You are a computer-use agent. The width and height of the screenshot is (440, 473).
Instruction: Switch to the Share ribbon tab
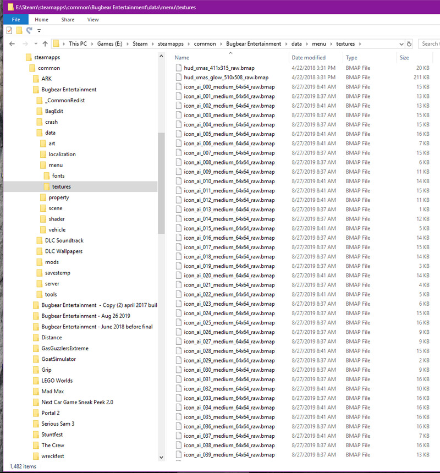[x=68, y=20]
